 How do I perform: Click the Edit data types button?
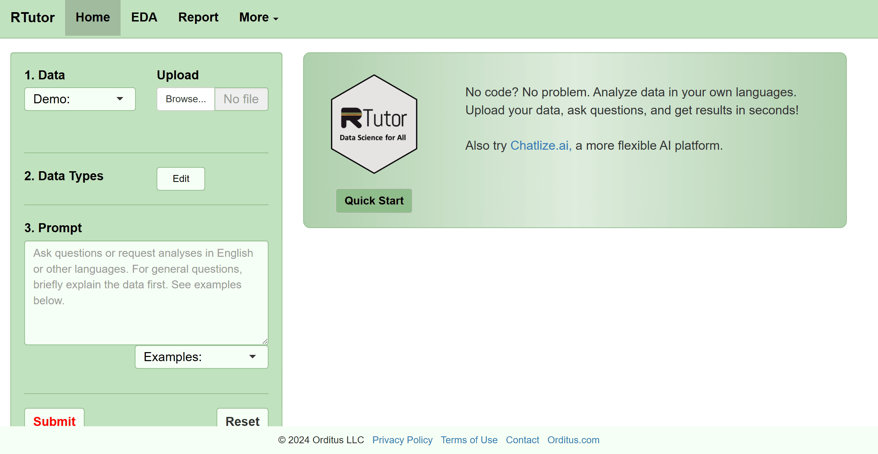click(x=181, y=178)
